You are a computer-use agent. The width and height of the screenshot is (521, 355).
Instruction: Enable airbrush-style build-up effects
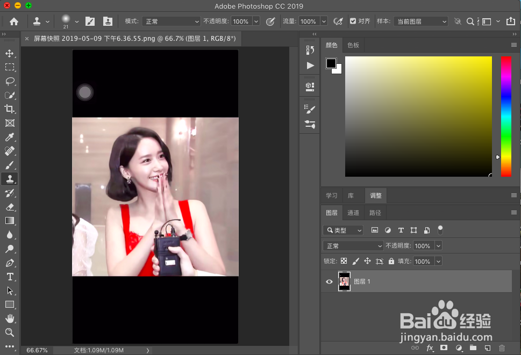(338, 21)
